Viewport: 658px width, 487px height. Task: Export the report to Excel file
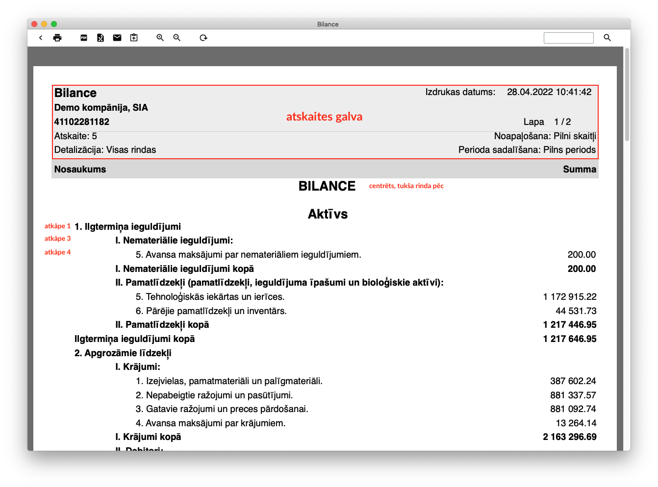101,38
